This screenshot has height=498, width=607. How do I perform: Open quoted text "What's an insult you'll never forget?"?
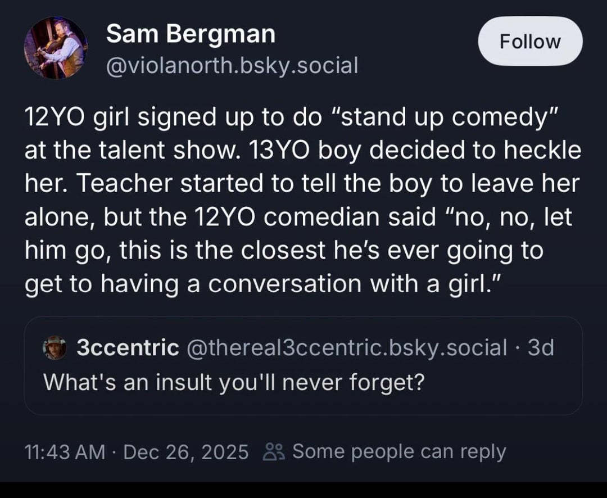pyautogui.click(x=233, y=383)
